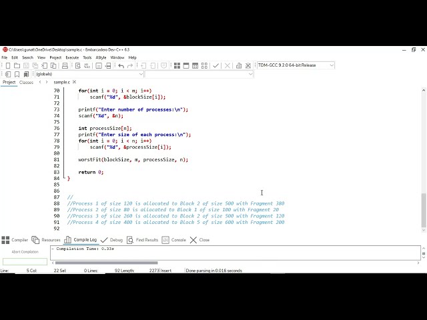The image size is (427, 320).
Task: Open the Edit menu
Action: point(15,58)
